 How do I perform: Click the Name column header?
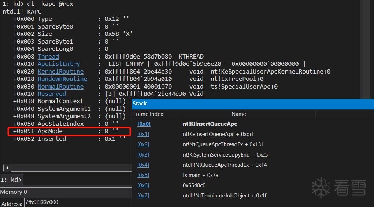click(x=238, y=114)
